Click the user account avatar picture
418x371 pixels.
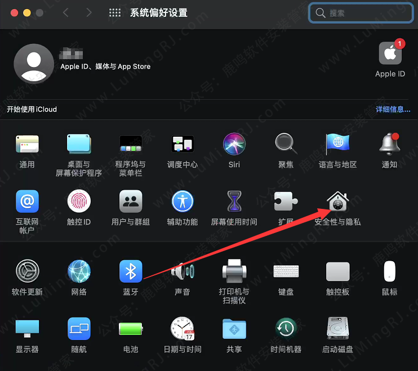(x=33, y=63)
